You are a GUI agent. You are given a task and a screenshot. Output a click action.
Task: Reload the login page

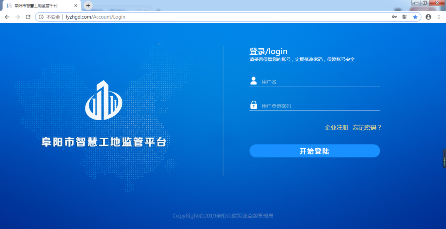pyautogui.click(x=28, y=17)
